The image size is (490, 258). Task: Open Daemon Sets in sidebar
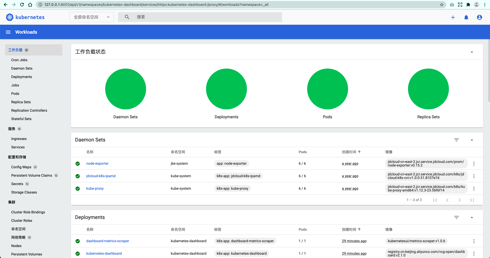coord(22,68)
